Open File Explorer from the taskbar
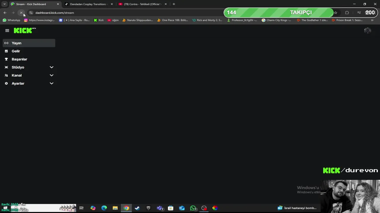Screen dimensions: 380x213 click(115, 208)
